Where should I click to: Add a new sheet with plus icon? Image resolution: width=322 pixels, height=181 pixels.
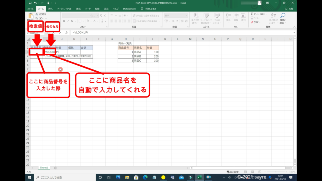click(x=56, y=168)
